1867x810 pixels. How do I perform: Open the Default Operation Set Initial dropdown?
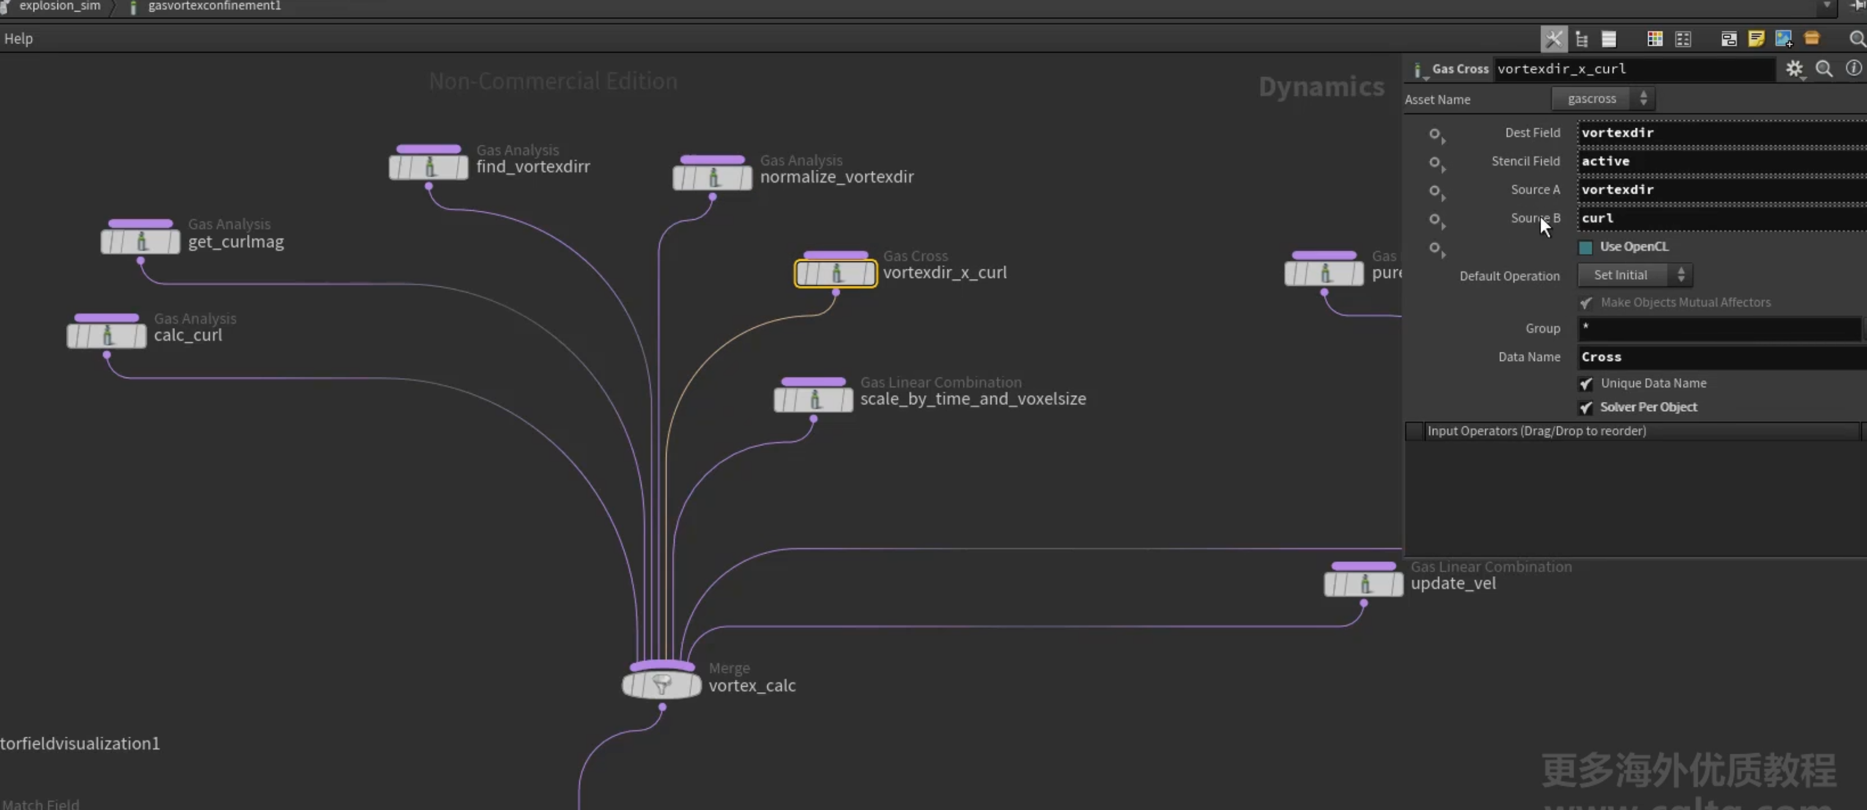click(x=1635, y=275)
